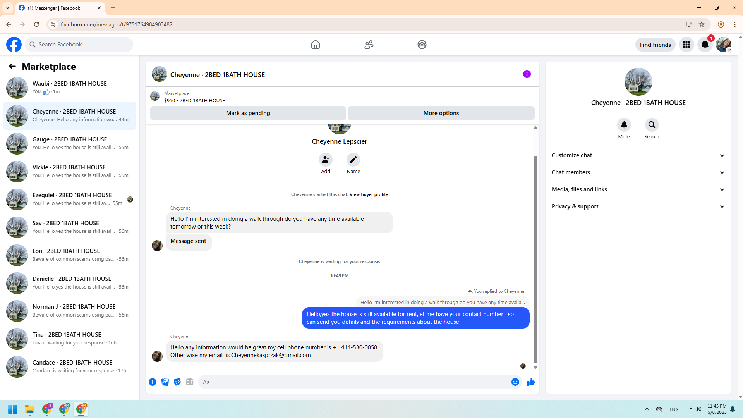Bookmark this page with the star icon

pos(701,24)
